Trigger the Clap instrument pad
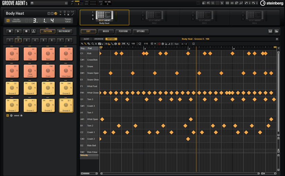The width and height of the screenshot is (285, 176). (x=30, y=54)
